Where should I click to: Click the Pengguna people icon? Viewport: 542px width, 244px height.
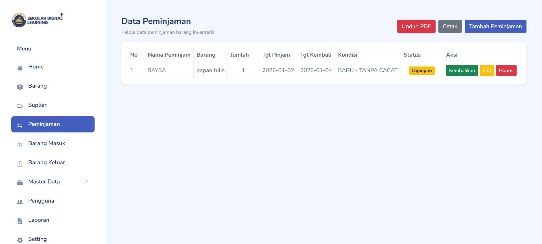[x=20, y=202]
